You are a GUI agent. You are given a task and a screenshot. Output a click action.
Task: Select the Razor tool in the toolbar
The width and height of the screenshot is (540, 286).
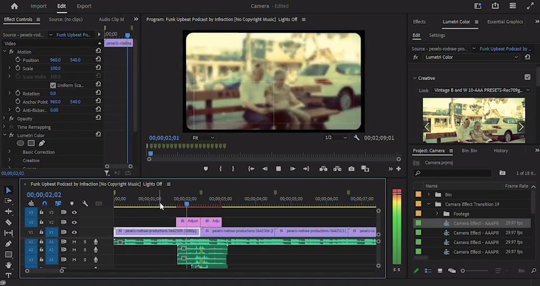[8, 222]
